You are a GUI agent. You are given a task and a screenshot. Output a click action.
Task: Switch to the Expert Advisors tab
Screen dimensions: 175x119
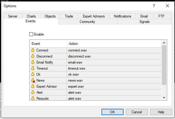pyautogui.click(x=94, y=16)
